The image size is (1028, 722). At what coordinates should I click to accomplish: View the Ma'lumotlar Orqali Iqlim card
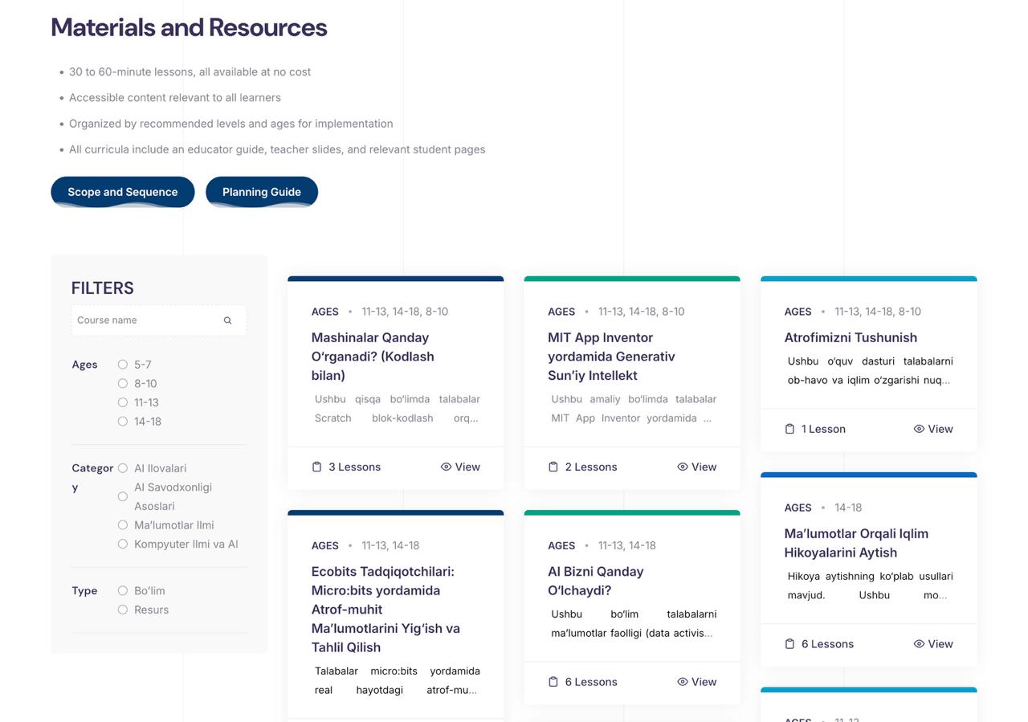933,644
